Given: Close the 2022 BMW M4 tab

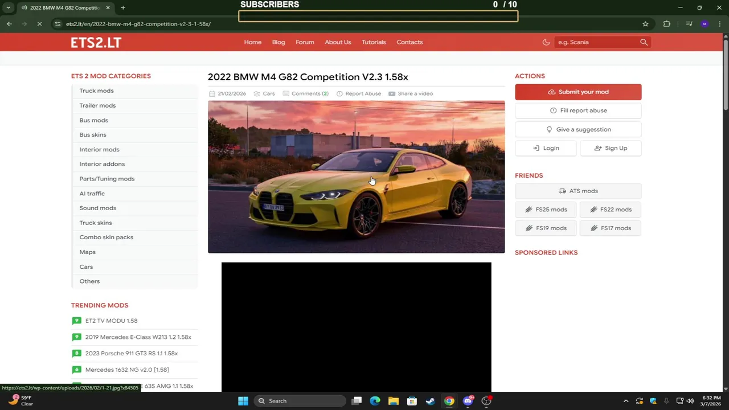Looking at the screenshot, I should (108, 8).
